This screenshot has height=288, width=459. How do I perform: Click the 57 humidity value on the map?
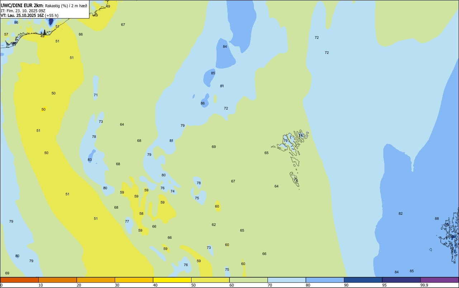[6, 34]
